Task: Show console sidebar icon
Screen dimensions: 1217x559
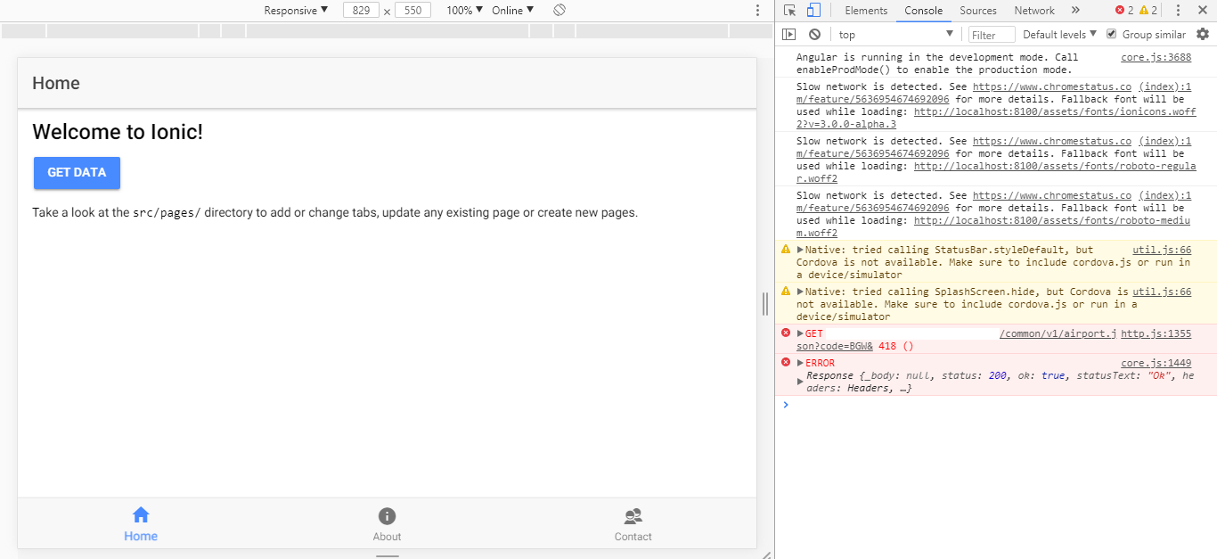Action: pyautogui.click(x=788, y=34)
